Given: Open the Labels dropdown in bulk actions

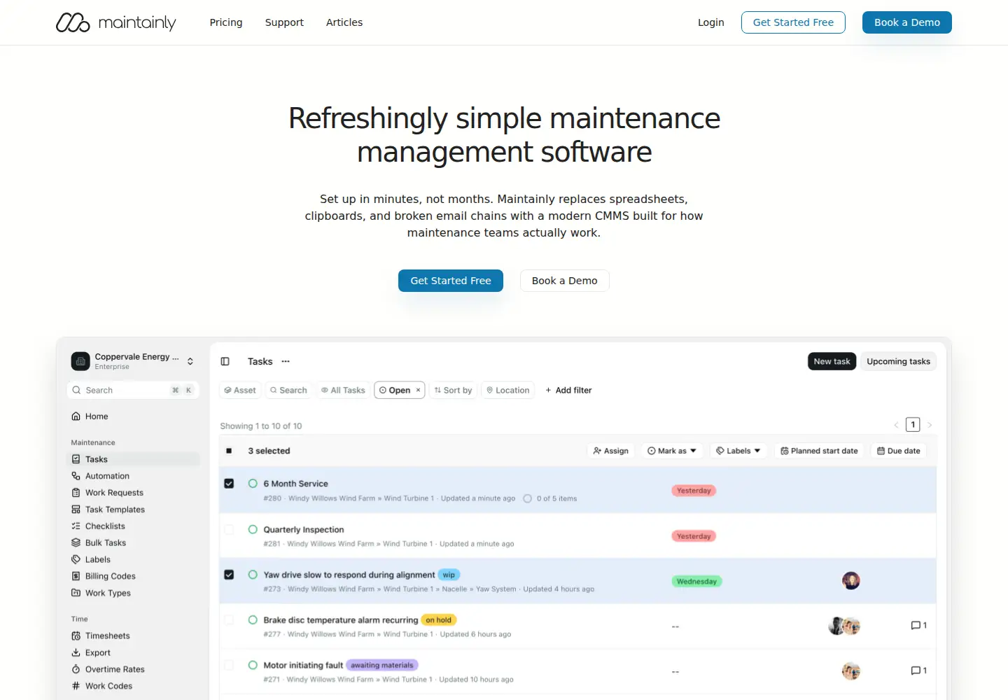Looking at the screenshot, I should (x=738, y=451).
